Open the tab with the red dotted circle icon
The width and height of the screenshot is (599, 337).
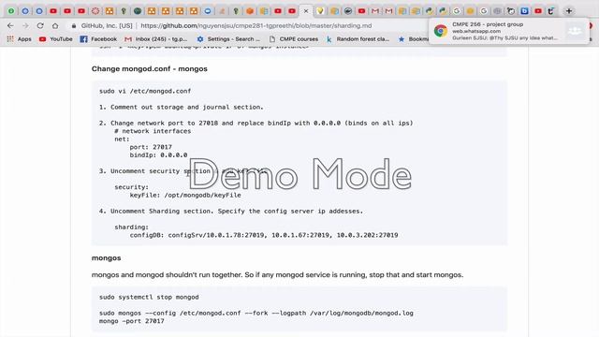(95, 11)
